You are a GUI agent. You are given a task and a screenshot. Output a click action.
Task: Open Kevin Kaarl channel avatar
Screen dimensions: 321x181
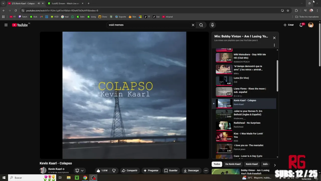[43, 170]
